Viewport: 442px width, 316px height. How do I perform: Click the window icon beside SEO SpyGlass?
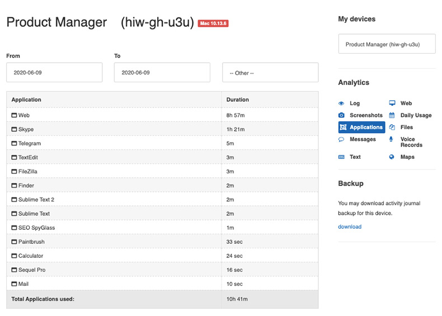point(14,228)
